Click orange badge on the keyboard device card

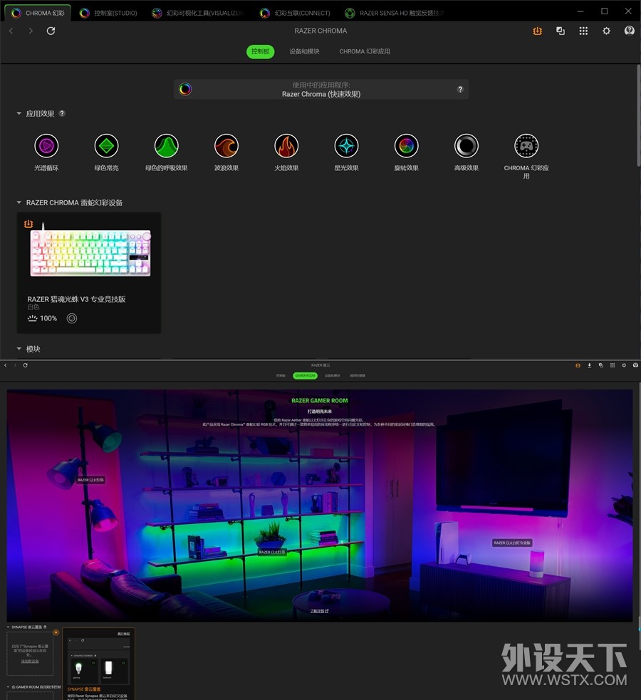click(x=28, y=224)
